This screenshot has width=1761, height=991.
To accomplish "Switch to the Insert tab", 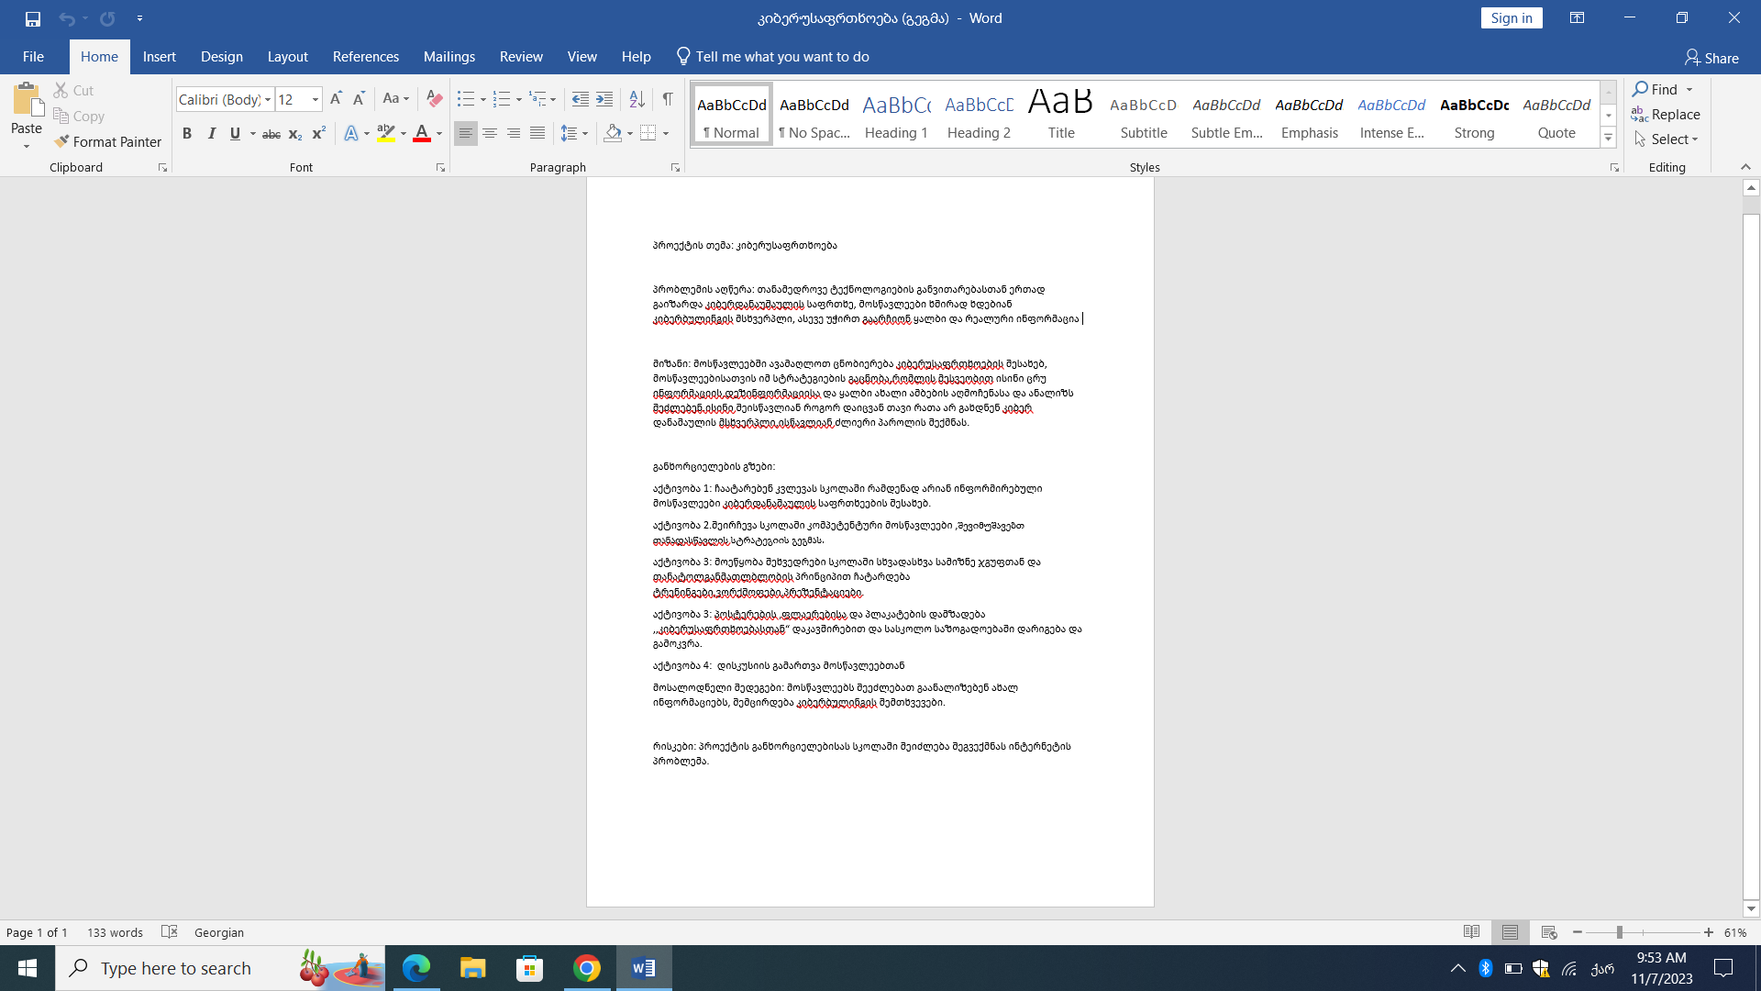I will click(160, 57).
